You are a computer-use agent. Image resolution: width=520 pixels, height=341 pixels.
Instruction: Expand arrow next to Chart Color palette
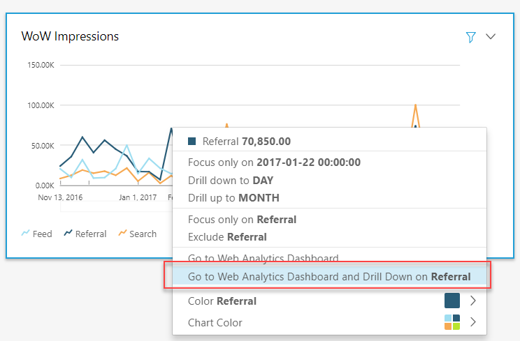473,322
